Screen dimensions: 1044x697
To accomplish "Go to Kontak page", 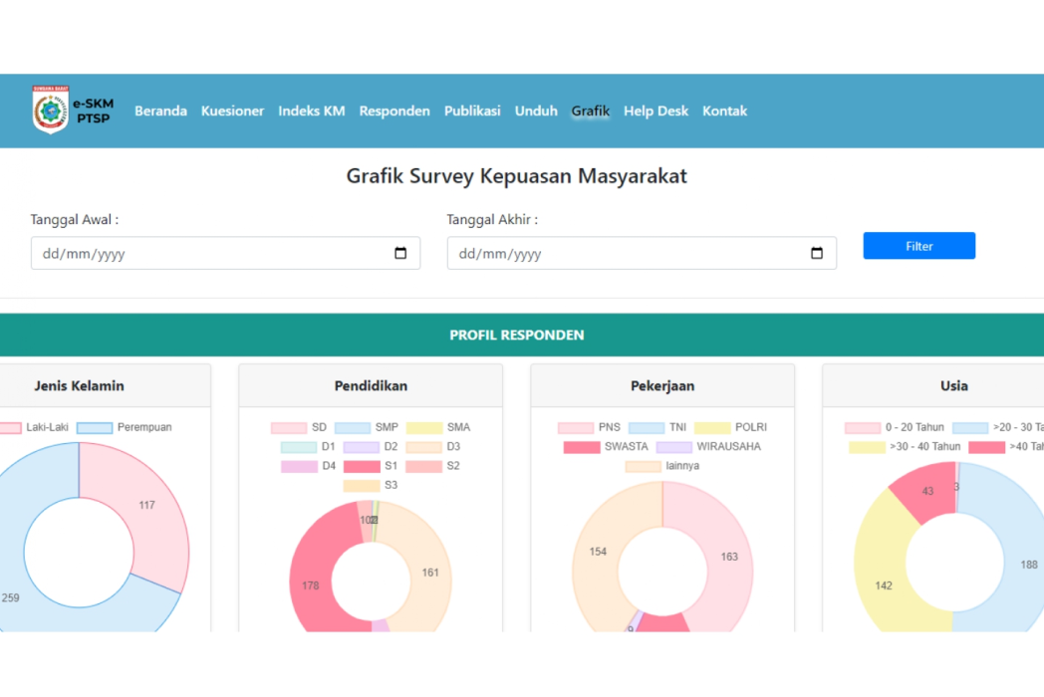I will point(724,111).
